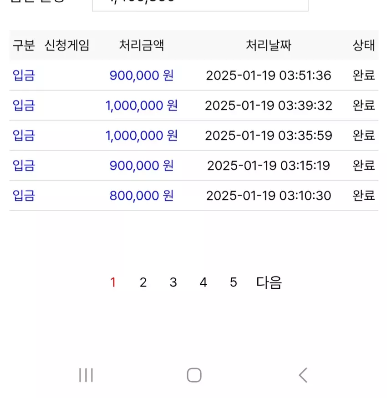Select the 처리날짜 column header
Viewport: 387px width, 398px height.
tap(268, 45)
